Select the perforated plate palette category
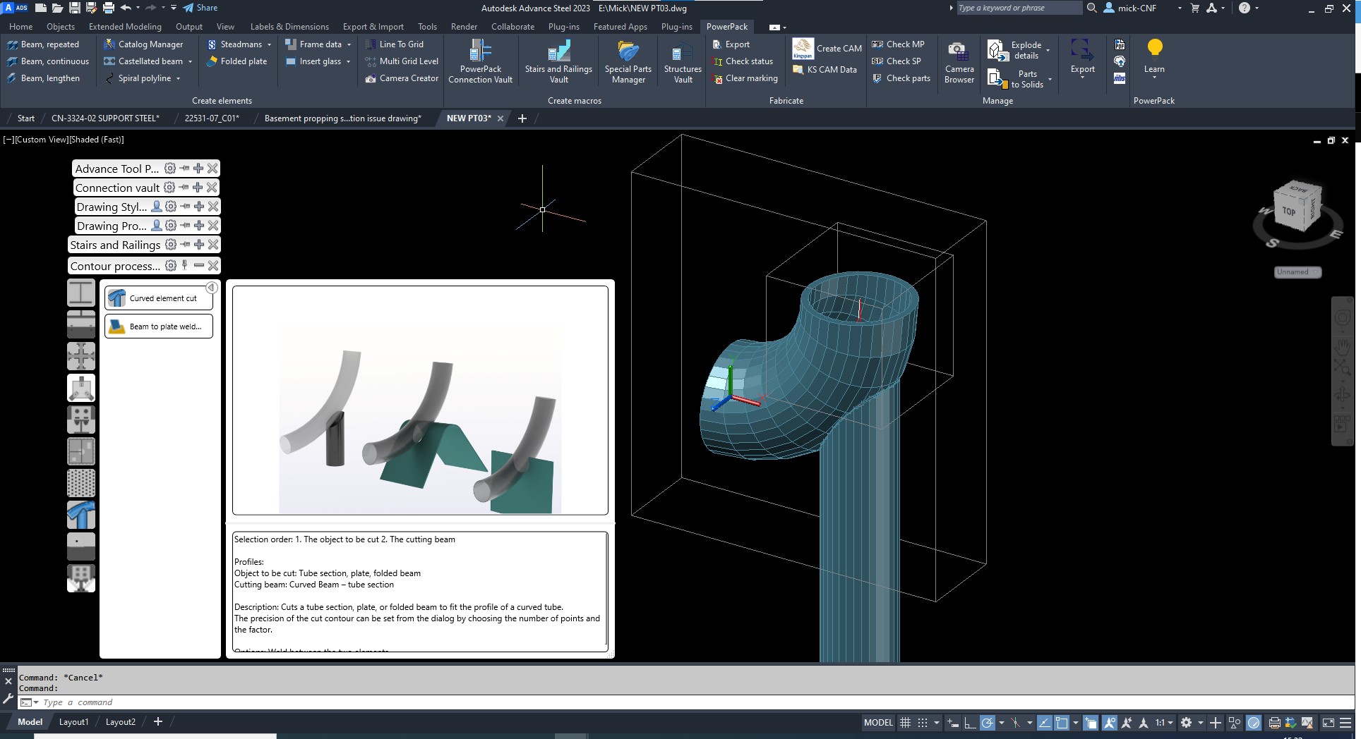The width and height of the screenshot is (1361, 739). [x=81, y=483]
